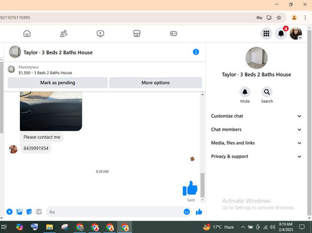Expand Privacy & support section
Viewport: 312px width, 233px height.
(256, 156)
